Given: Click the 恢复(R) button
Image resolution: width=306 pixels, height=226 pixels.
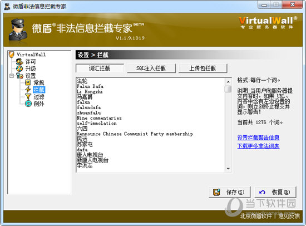Looking at the screenshot, I should (x=275, y=192).
